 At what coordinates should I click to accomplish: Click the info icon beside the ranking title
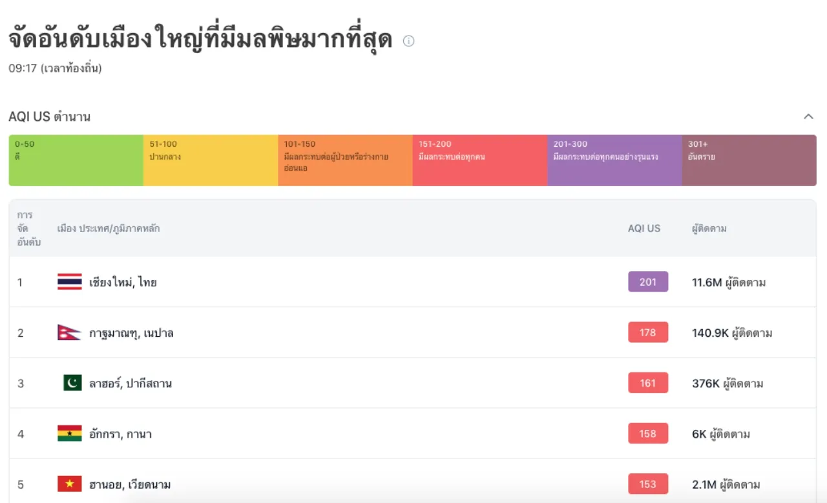[408, 41]
